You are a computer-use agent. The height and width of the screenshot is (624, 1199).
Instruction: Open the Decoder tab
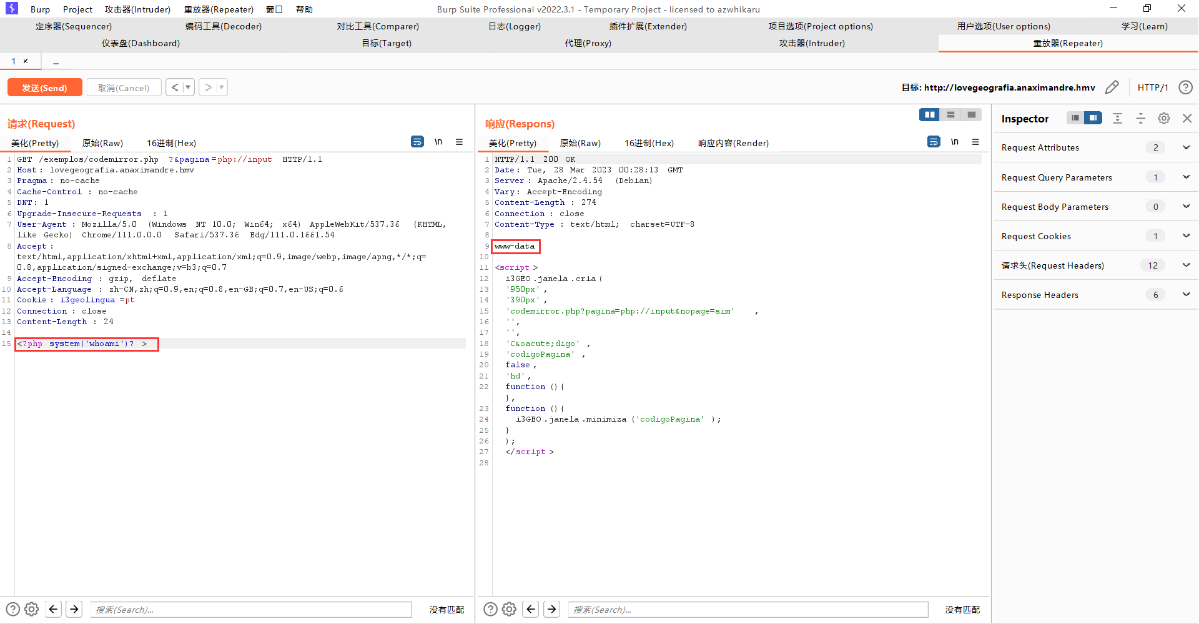coord(224,26)
